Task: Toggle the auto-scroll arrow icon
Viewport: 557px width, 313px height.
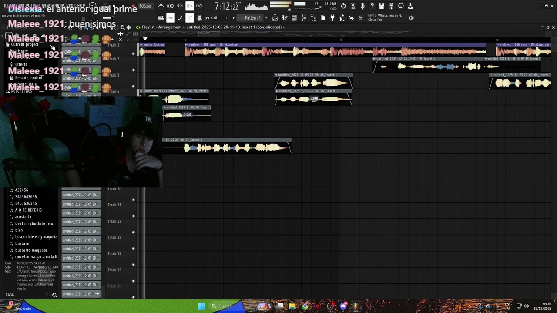Action: [171, 18]
